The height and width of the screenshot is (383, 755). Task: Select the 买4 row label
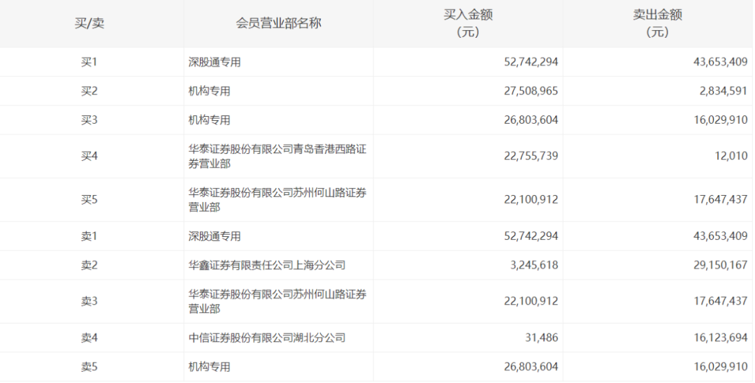click(89, 156)
